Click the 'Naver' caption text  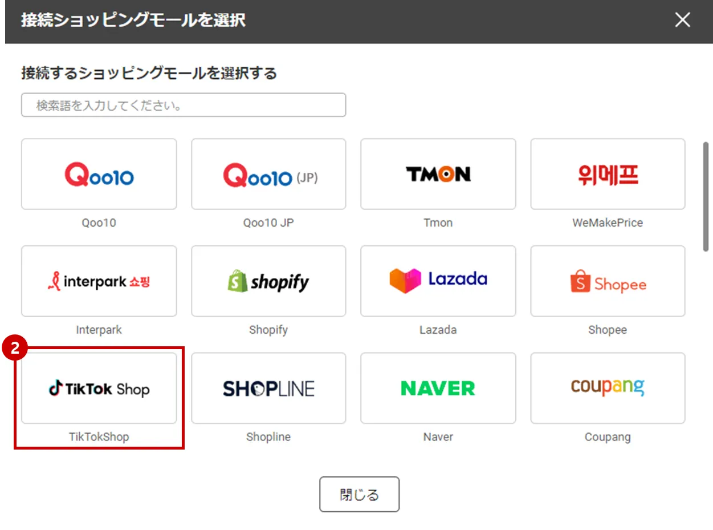click(438, 437)
